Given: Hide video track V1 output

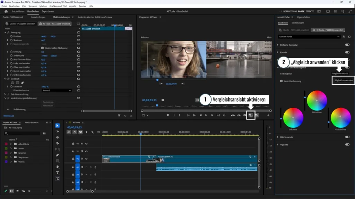Looking at the screenshot, I should click(86, 159).
